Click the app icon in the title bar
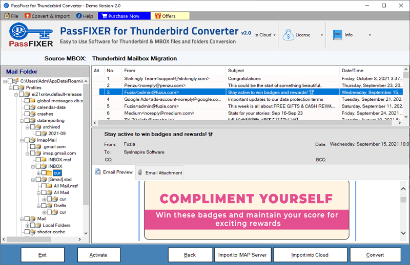 tap(6, 6)
